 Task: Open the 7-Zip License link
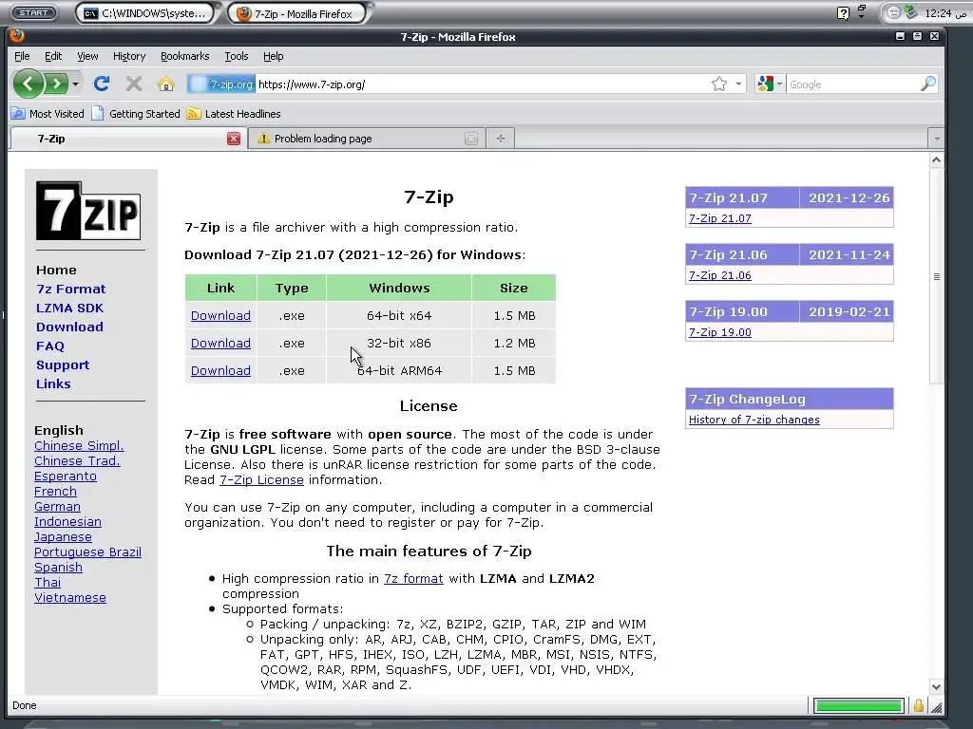(261, 479)
